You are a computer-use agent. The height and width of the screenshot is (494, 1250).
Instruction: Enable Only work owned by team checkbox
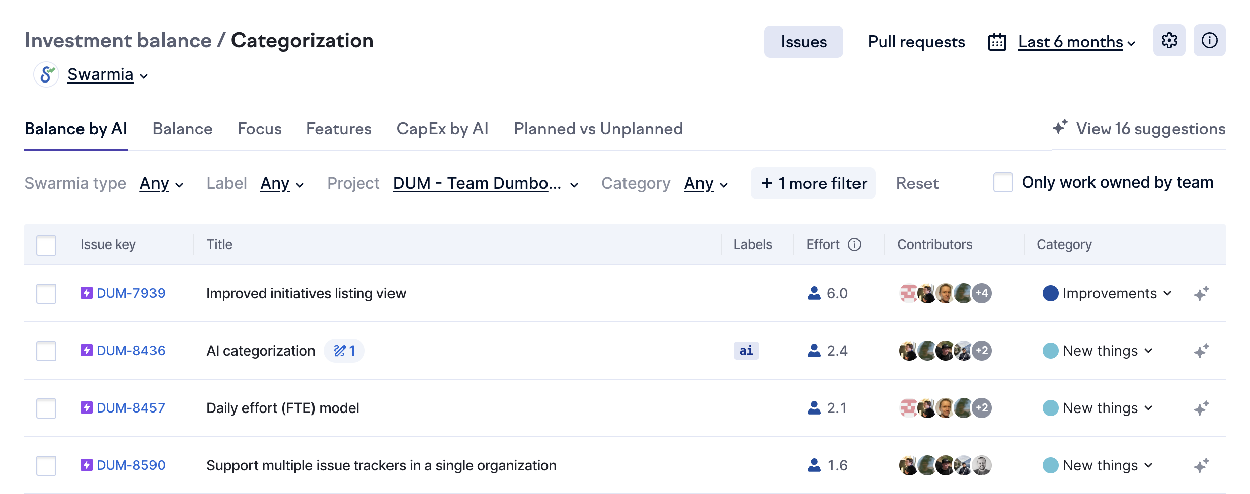[x=1003, y=182]
